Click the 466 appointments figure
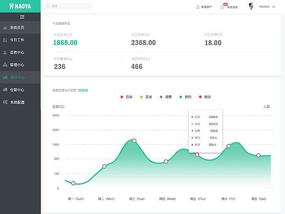 pyautogui.click(x=136, y=66)
